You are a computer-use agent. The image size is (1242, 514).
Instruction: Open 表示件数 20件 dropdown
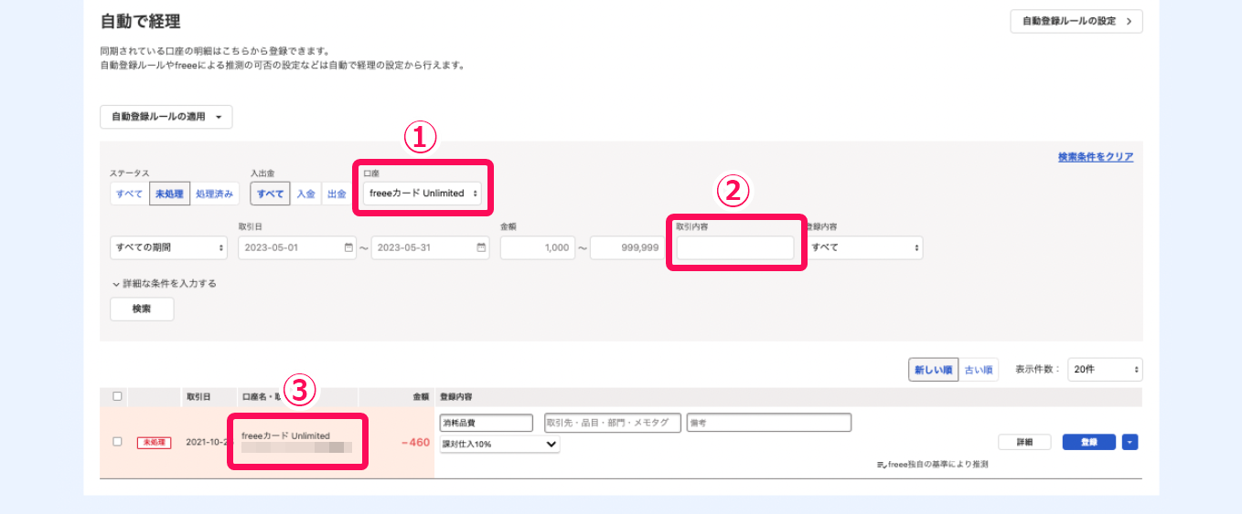click(1105, 370)
